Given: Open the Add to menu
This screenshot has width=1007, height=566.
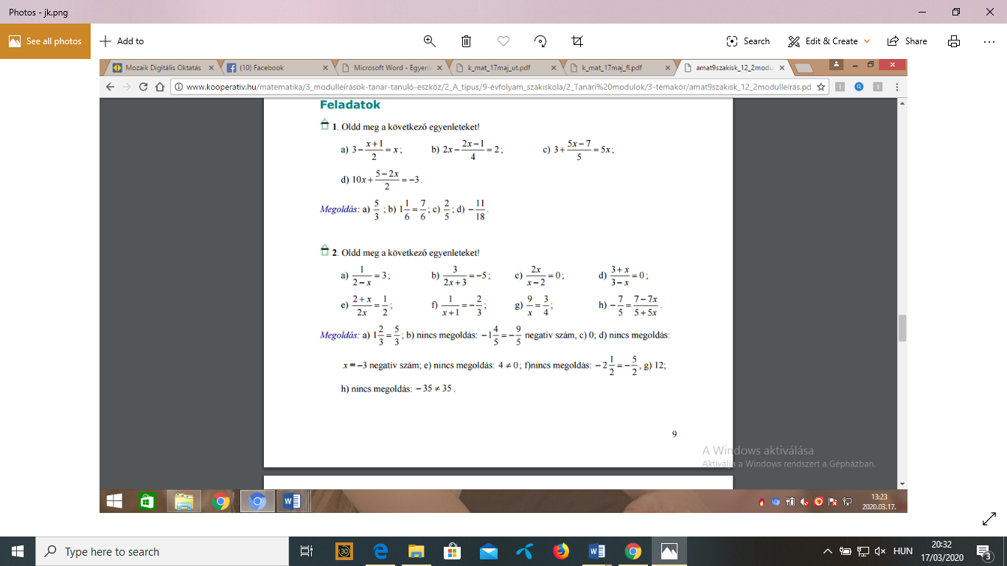Looking at the screenshot, I should (122, 41).
